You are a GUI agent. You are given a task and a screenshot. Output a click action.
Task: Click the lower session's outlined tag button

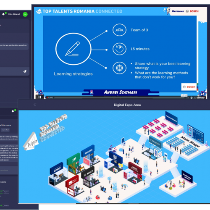click(x=6, y=205)
